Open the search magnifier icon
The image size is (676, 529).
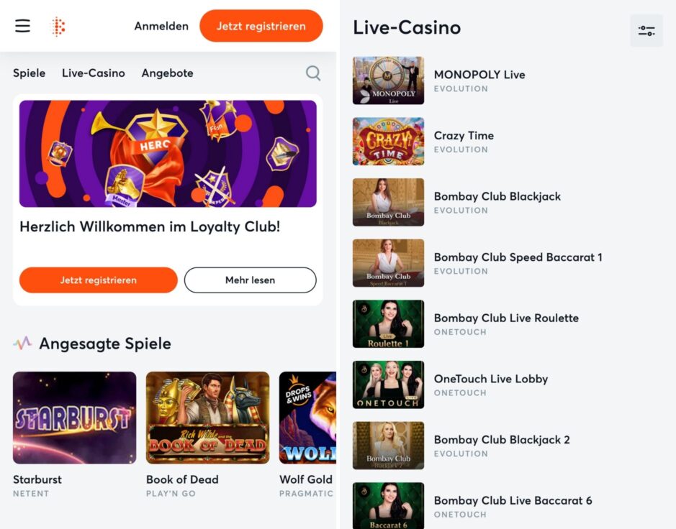coord(313,73)
